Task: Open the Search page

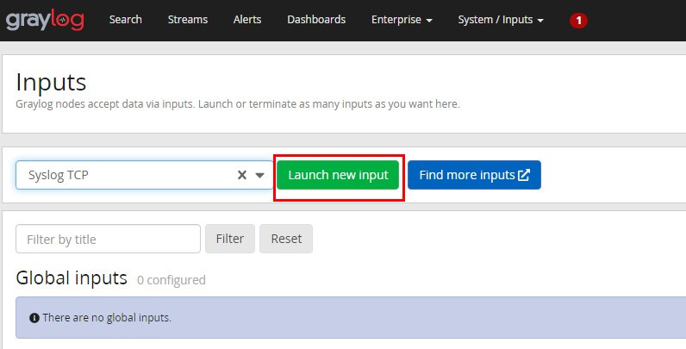Action: (x=126, y=20)
